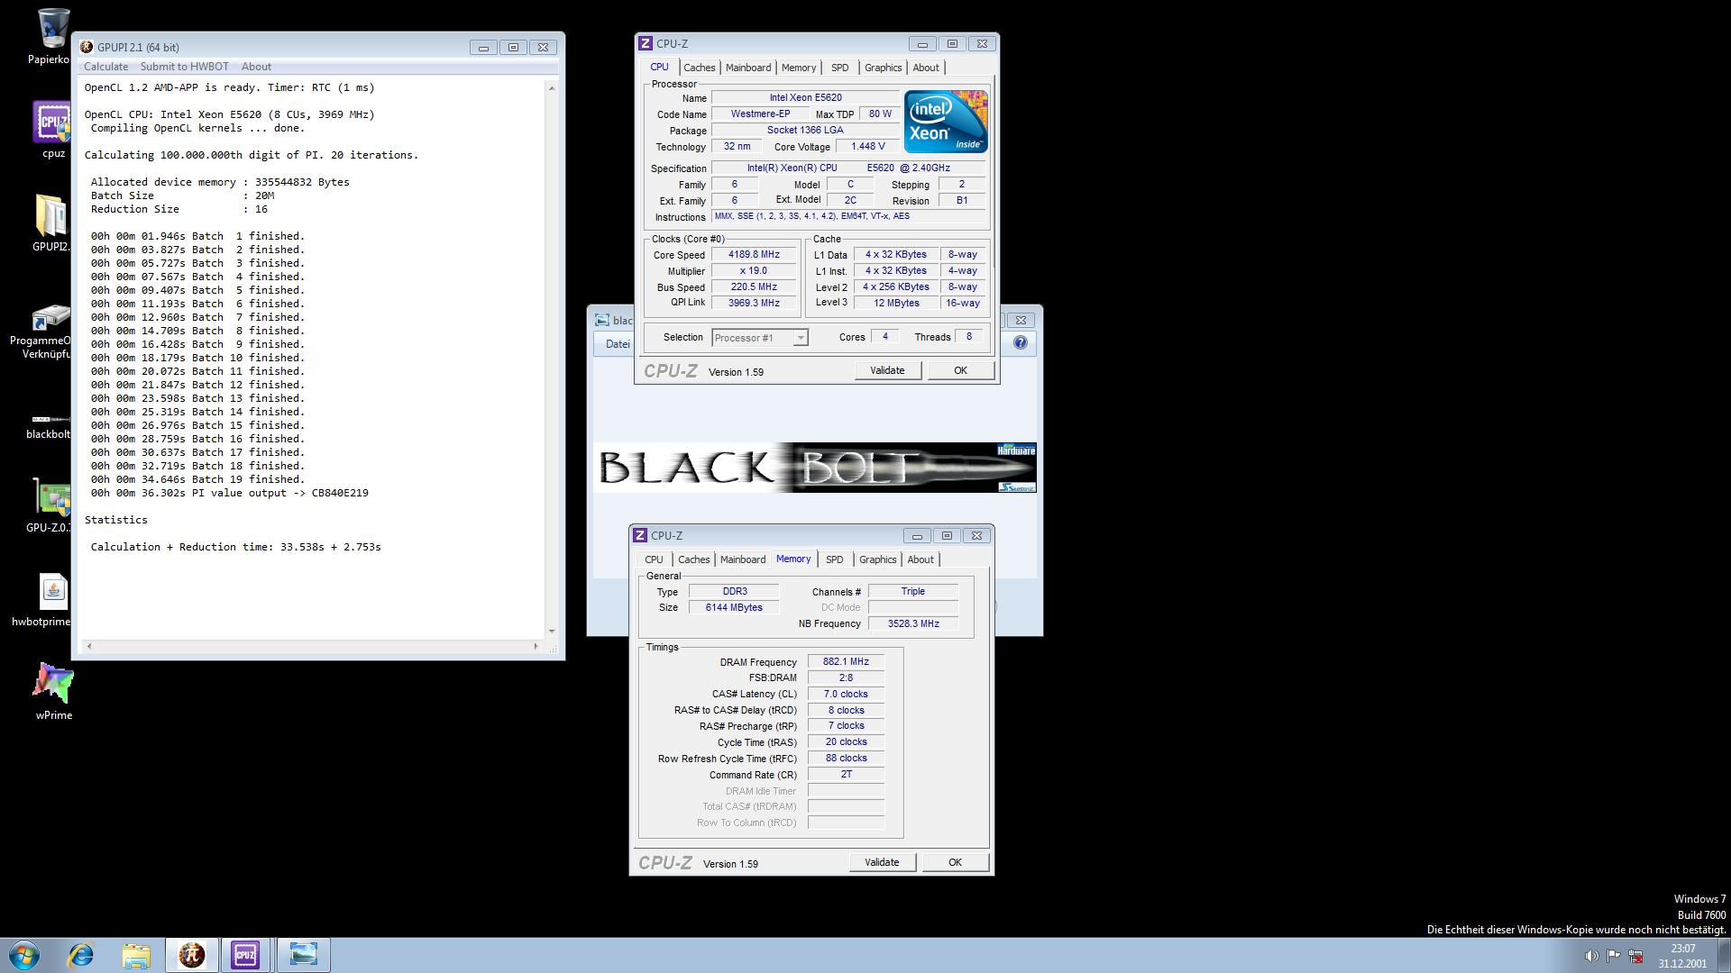Click the volume speaker tray icon
This screenshot has width=1731, height=973.
pos(1591,956)
